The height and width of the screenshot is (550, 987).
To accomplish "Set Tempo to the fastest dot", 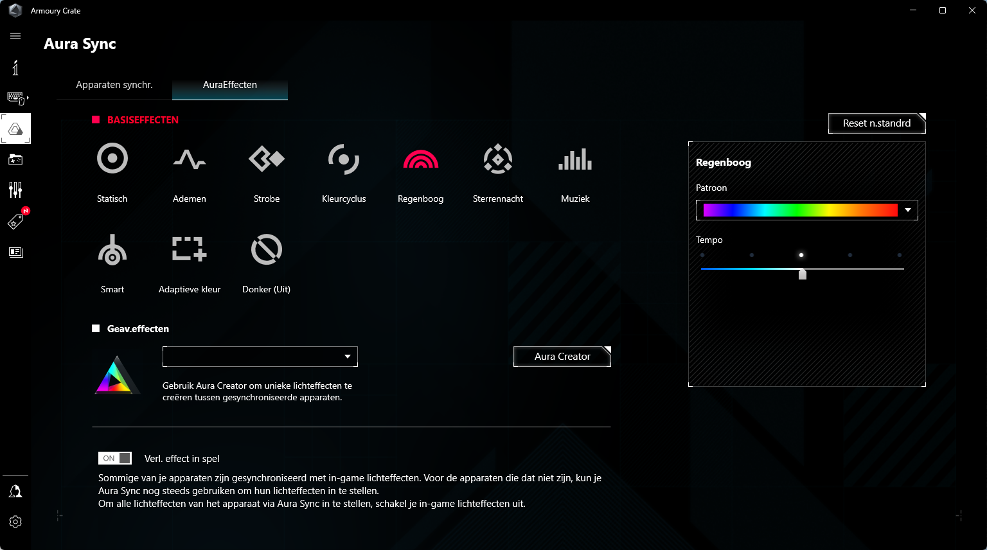I will [x=900, y=255].
